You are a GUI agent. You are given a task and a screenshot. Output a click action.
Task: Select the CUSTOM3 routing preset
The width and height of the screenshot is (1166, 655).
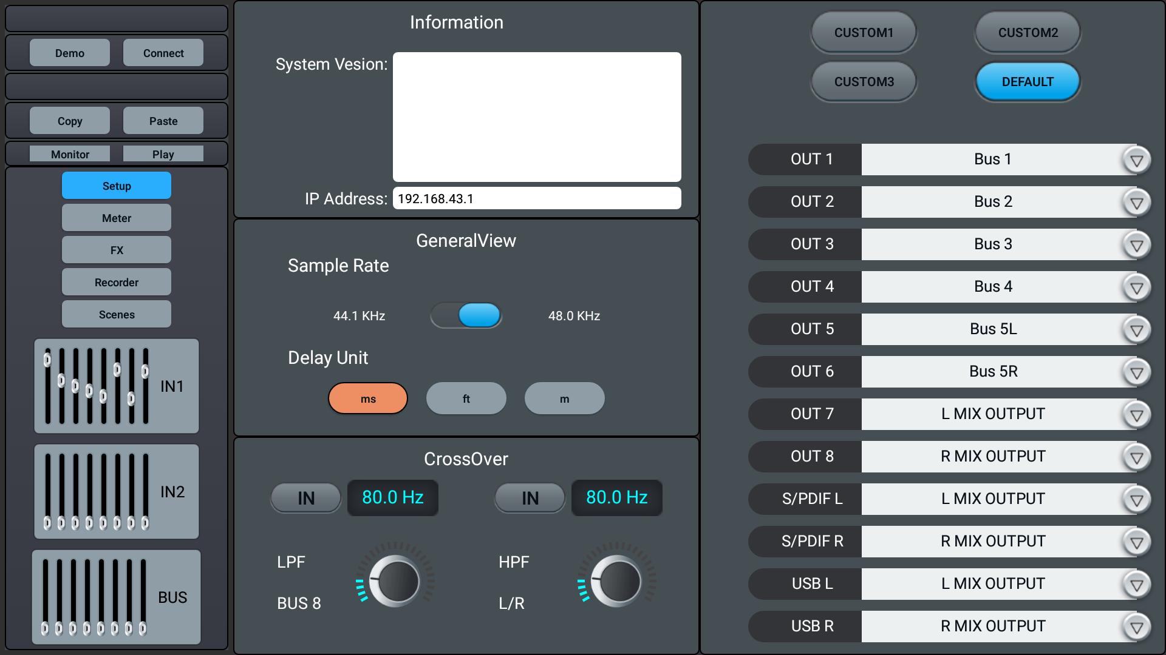pyautogui.click(x=864, y=82)
